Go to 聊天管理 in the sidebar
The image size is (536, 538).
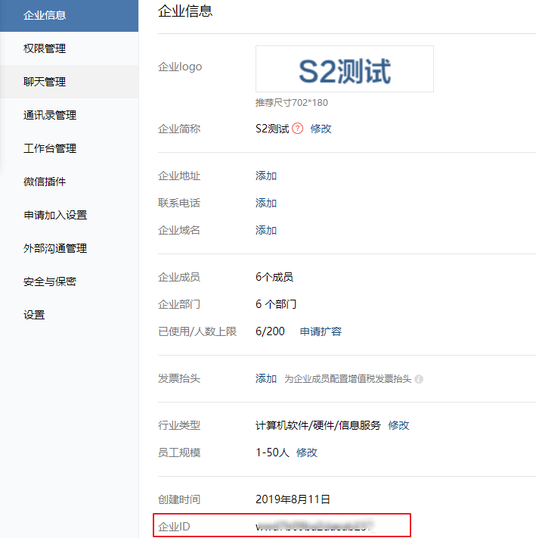point(45,82)
